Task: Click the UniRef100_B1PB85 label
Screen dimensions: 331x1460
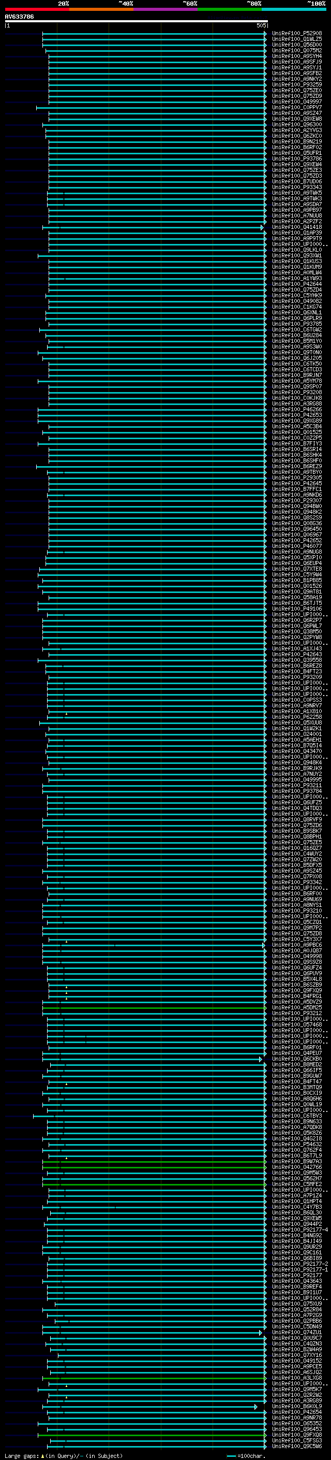Action: point(296,581)
